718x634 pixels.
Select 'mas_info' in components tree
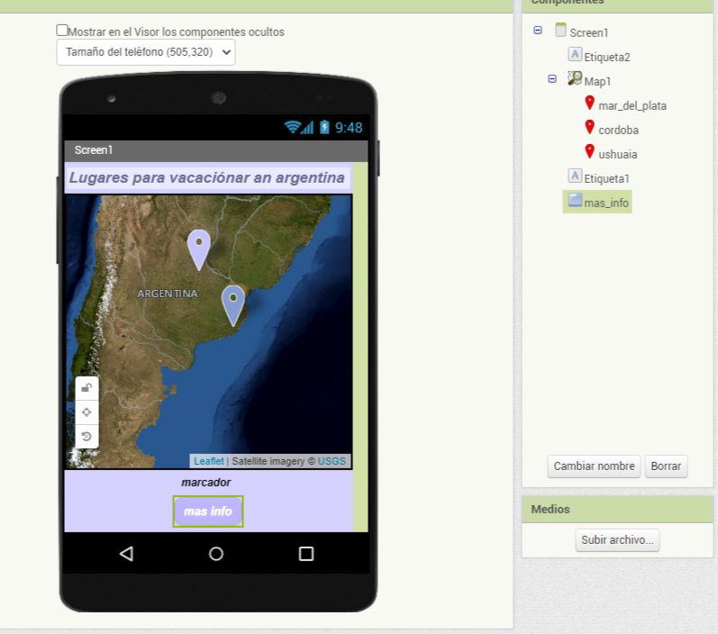606,203
